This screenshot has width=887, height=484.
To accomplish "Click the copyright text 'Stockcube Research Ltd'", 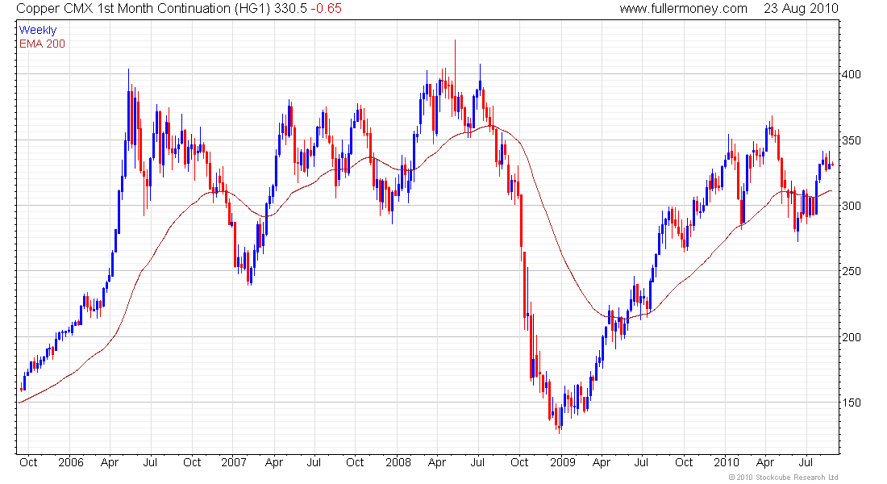I will click(x=797, y=478).
